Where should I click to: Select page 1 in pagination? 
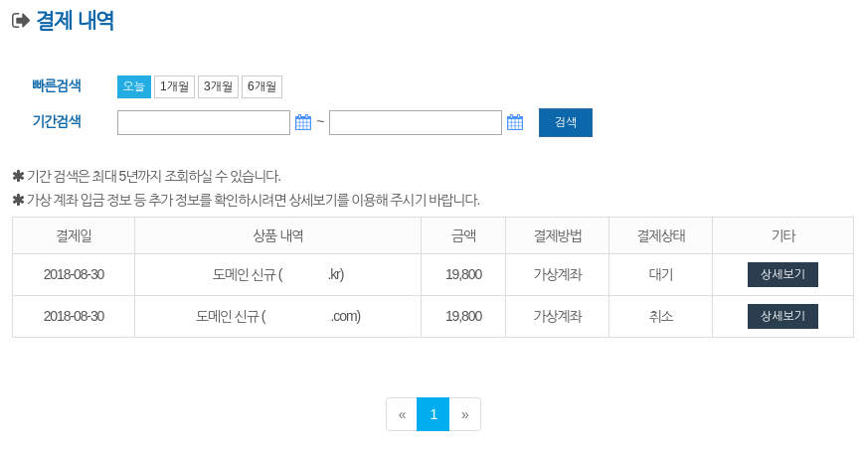[x=433, y=414]
